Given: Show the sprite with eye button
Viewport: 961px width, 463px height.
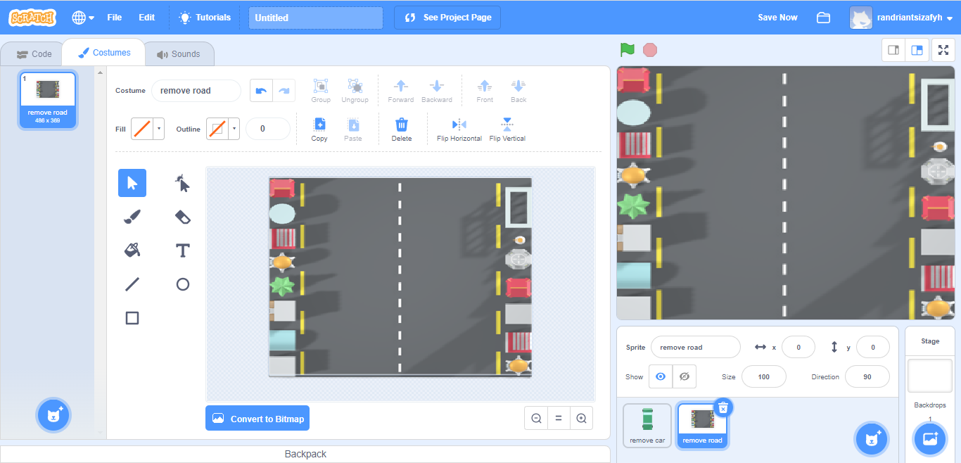Looking at the screenshot, I should (660, 376).
